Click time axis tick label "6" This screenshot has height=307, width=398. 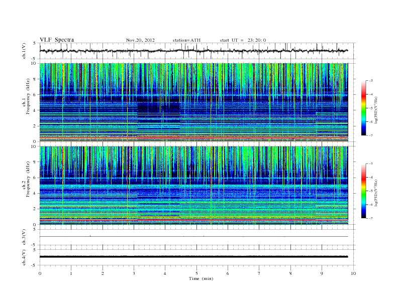228,273
